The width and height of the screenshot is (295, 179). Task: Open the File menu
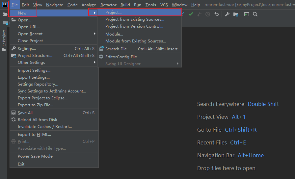click(x=14, y=5)
